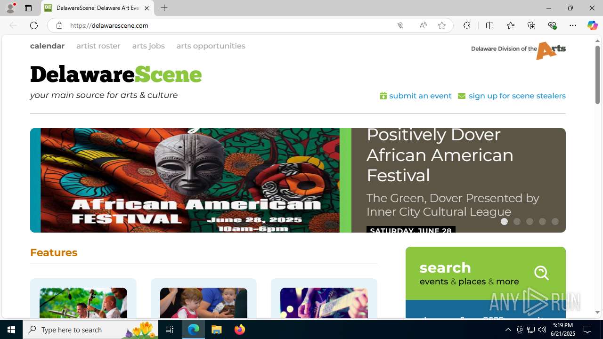Open the arts opportunities page
This screenshot has height=339, width=603.
tap(211, 46)
